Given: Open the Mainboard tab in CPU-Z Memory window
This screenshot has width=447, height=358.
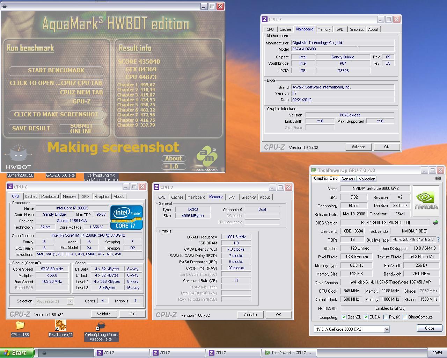Looking at the screenshot, I should coord(196,197).
